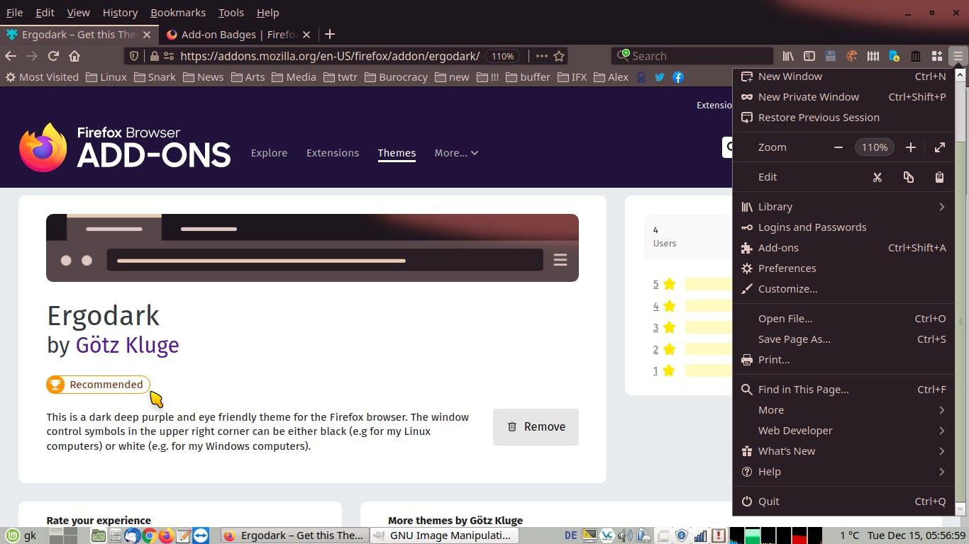The width and height of the screenshot is (969, 544).
Task: Select Customize... menu entry
Action: click(x=843, y=289)
